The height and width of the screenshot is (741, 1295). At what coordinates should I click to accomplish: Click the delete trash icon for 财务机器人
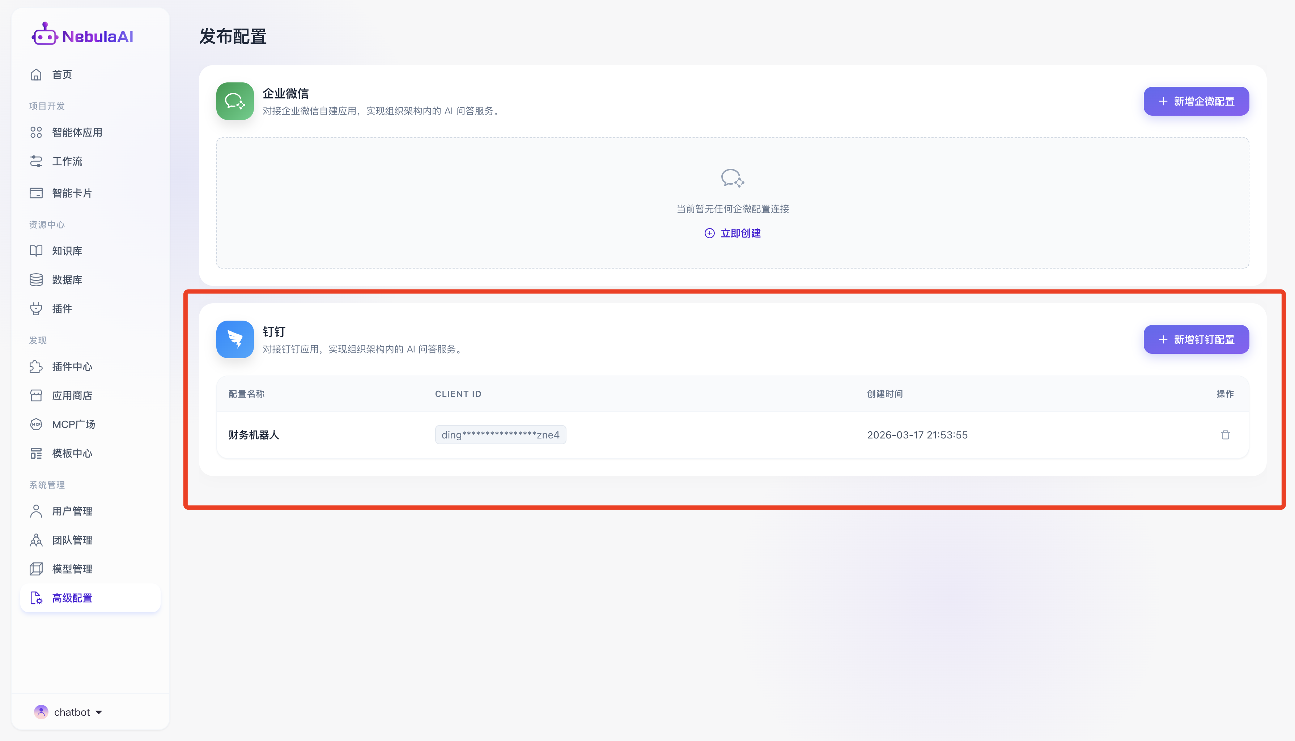[1225, 434]
